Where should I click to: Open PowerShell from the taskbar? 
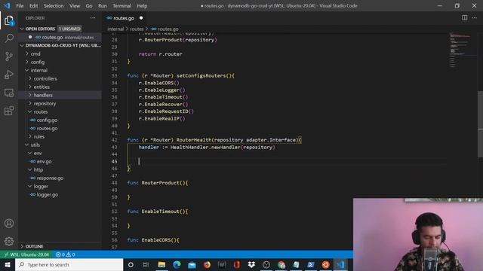tap(310, 264)
